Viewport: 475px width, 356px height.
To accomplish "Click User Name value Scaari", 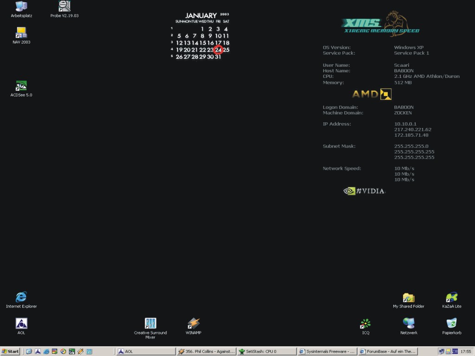I will (x=401, y=65).
